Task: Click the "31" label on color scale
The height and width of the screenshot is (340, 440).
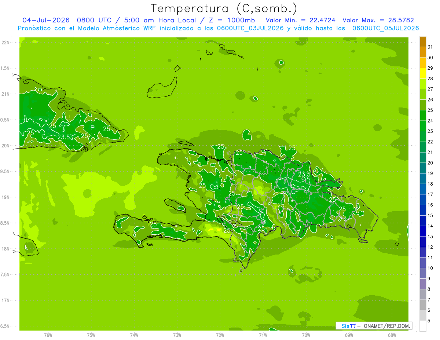Action: [x=430, y=47]
